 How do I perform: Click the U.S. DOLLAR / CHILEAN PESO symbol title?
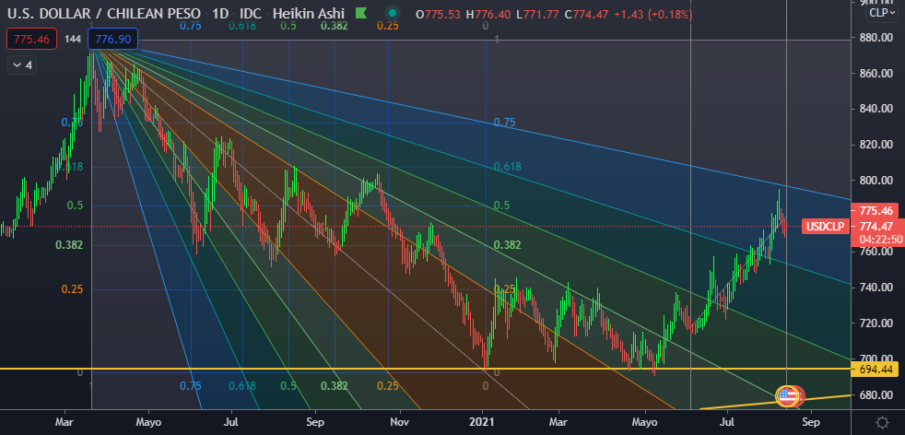point(104,13)
